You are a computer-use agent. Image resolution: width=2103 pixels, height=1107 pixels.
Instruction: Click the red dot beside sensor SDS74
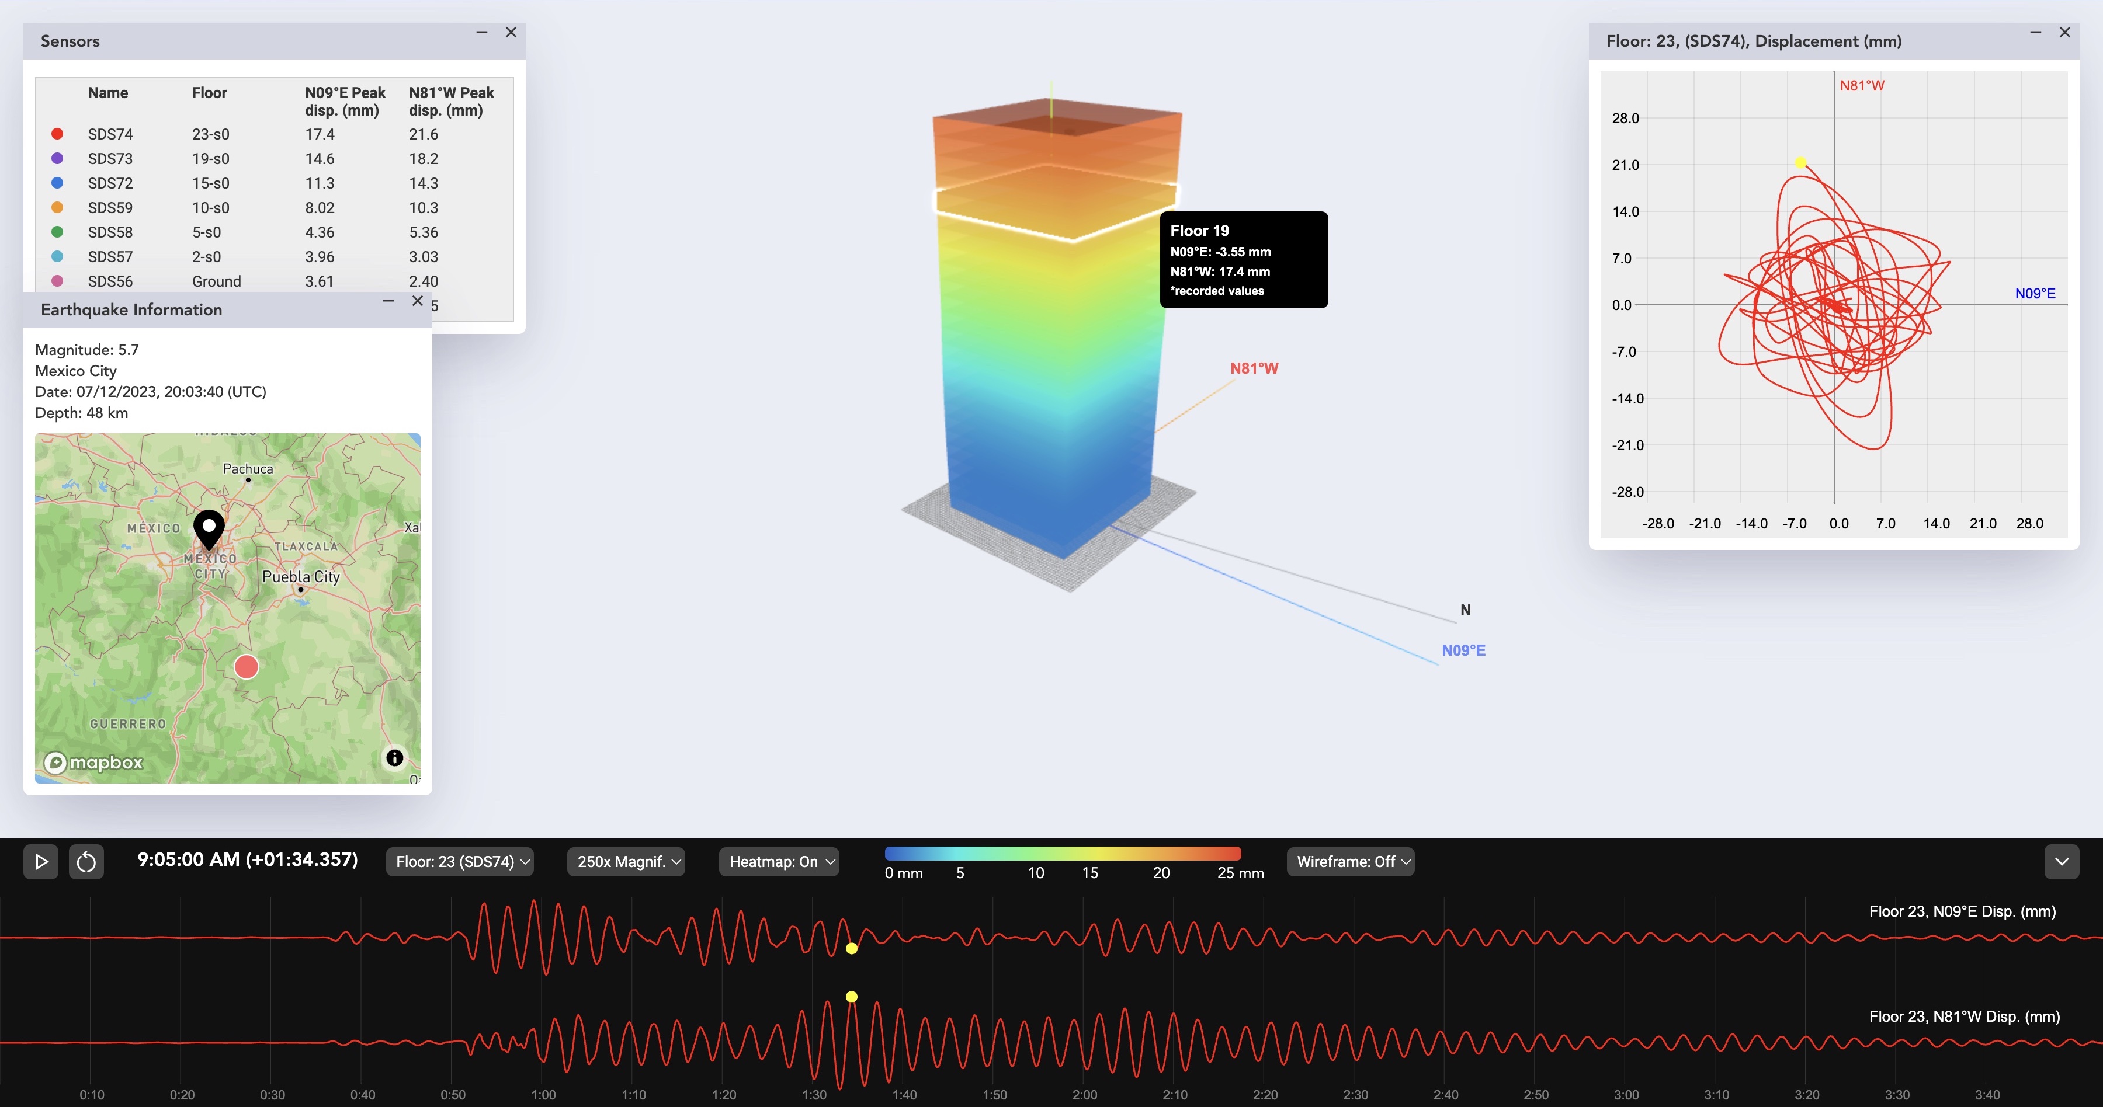[57, 133]
